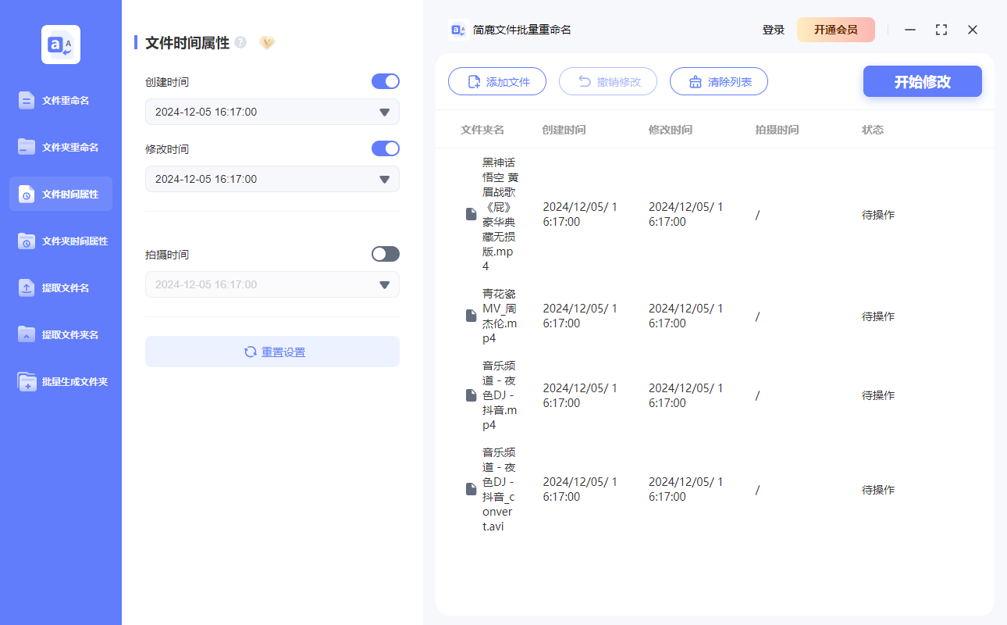Click the 登录 link at the top
The image size is (1007, 625).
[x=773, y=29]
